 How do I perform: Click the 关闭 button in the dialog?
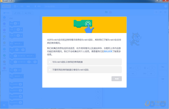(x=117, y=79)
